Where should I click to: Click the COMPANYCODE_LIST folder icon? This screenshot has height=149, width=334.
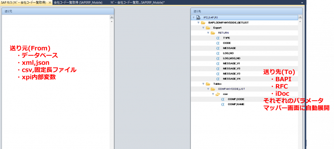coord(213,89)
